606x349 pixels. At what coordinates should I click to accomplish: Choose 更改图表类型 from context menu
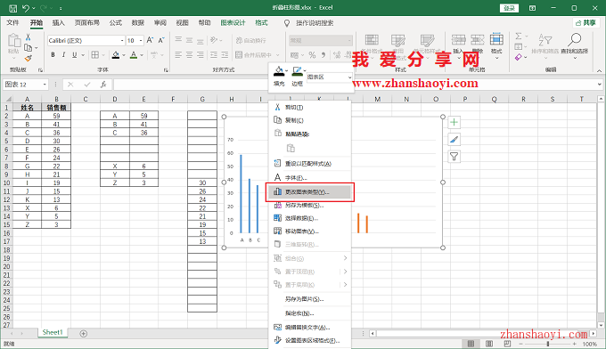310,192
